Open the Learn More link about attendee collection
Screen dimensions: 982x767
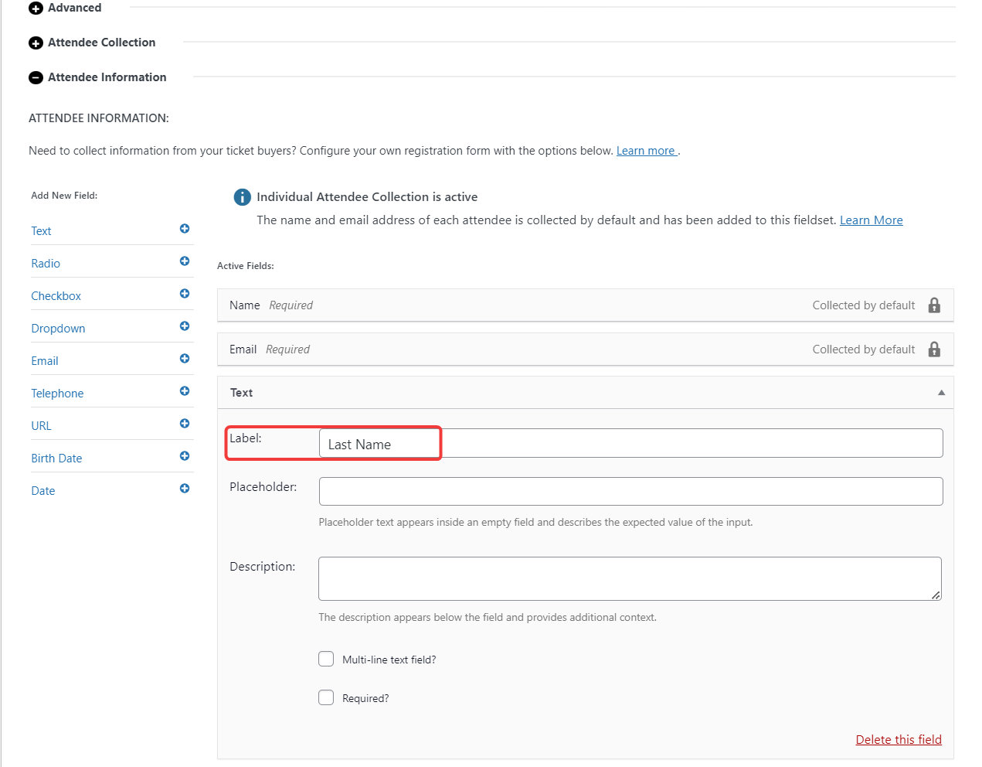[x=871, y=220]
